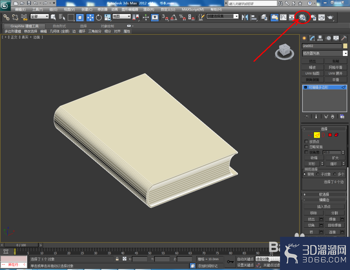Activate the Select and Rotate tool

[99, 17]
